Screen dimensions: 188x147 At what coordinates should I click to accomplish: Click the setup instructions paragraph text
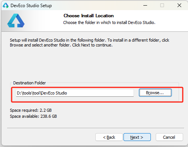click(89, 42)
